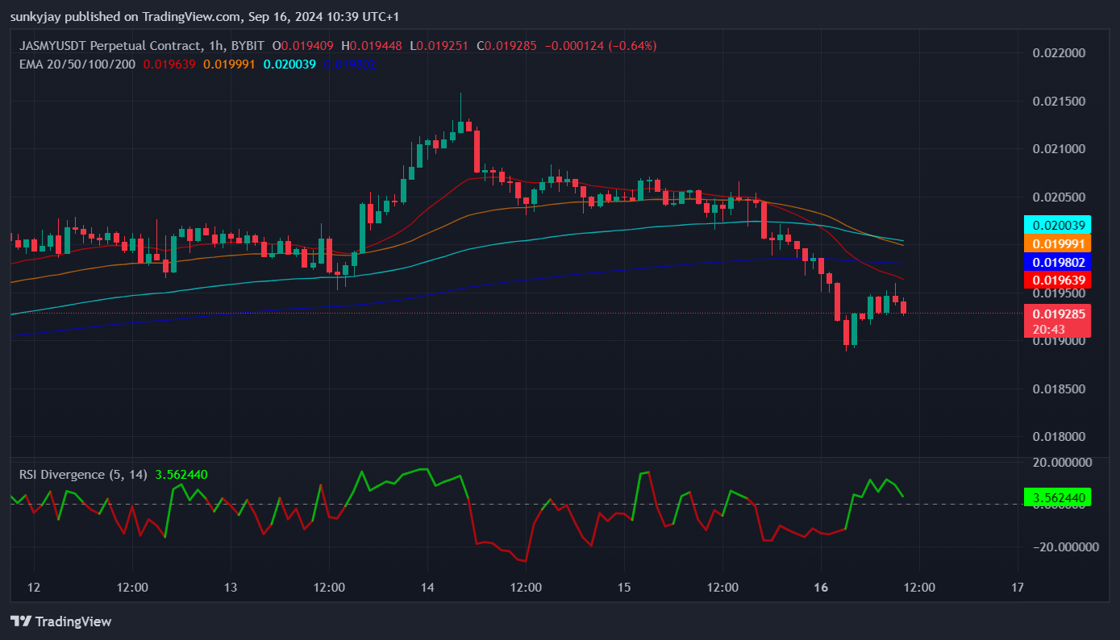Click the blue 0.019802 price axis label
The image size is (1120, 640).
tap(1057, 262)
